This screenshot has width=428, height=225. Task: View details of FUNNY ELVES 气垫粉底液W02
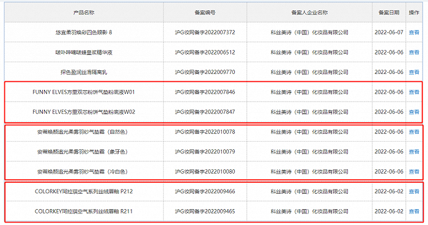(x=414, y=112)
